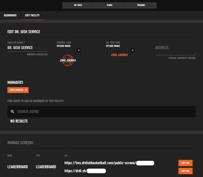Click the Leaderboard type cell
This screenshot has height=177, width=203.
point(46,167)
